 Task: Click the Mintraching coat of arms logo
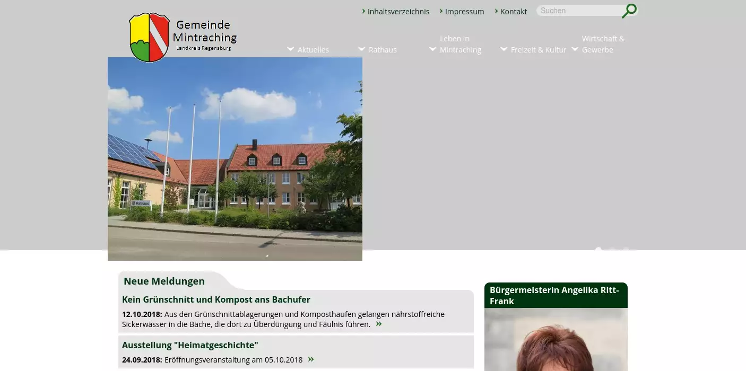(x=149, y=37)
